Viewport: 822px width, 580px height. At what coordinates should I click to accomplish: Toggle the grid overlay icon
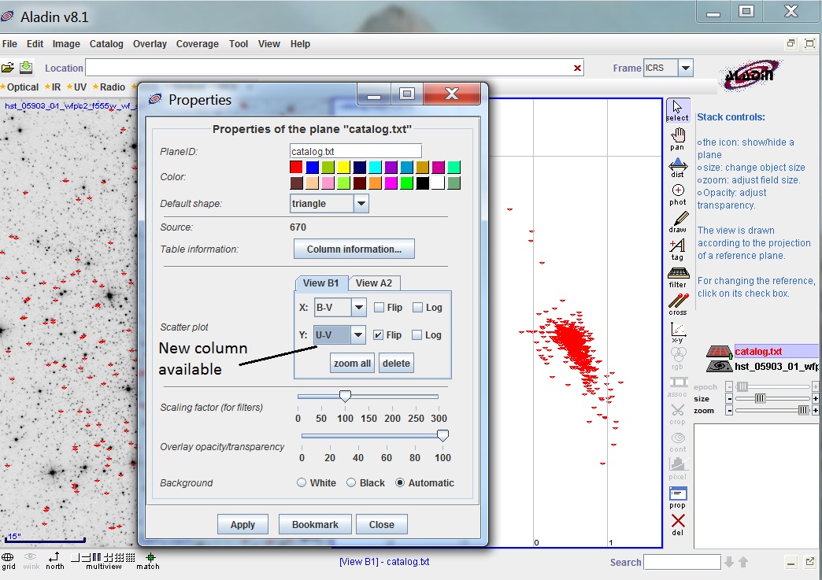click(9, 560)
